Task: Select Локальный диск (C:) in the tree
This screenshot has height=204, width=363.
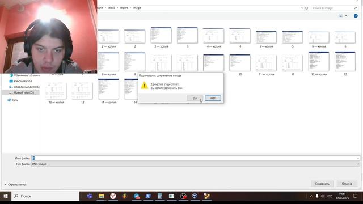Action: click(x=24, y=87)
